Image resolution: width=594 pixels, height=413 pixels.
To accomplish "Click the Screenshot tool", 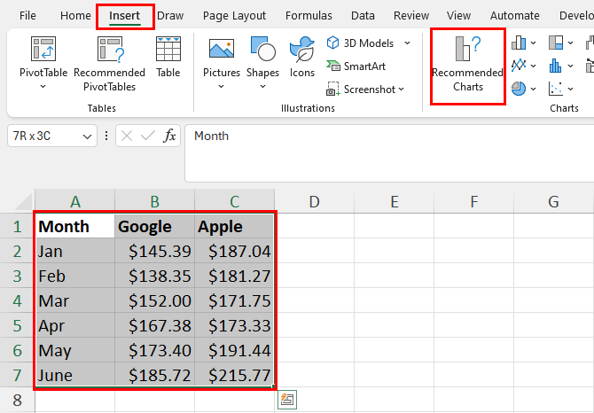I will pos(361,90).
